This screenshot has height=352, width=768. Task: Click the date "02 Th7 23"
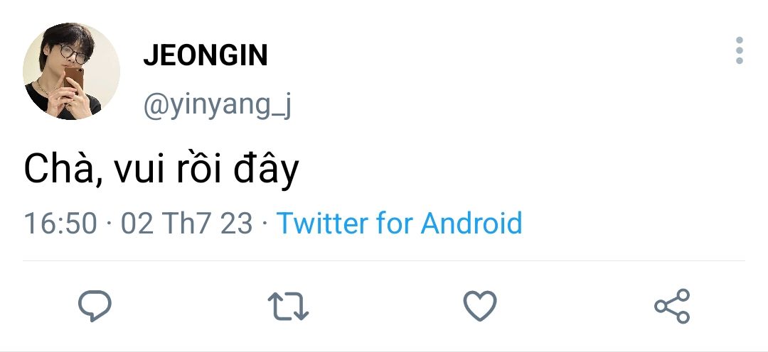(186, 223)
